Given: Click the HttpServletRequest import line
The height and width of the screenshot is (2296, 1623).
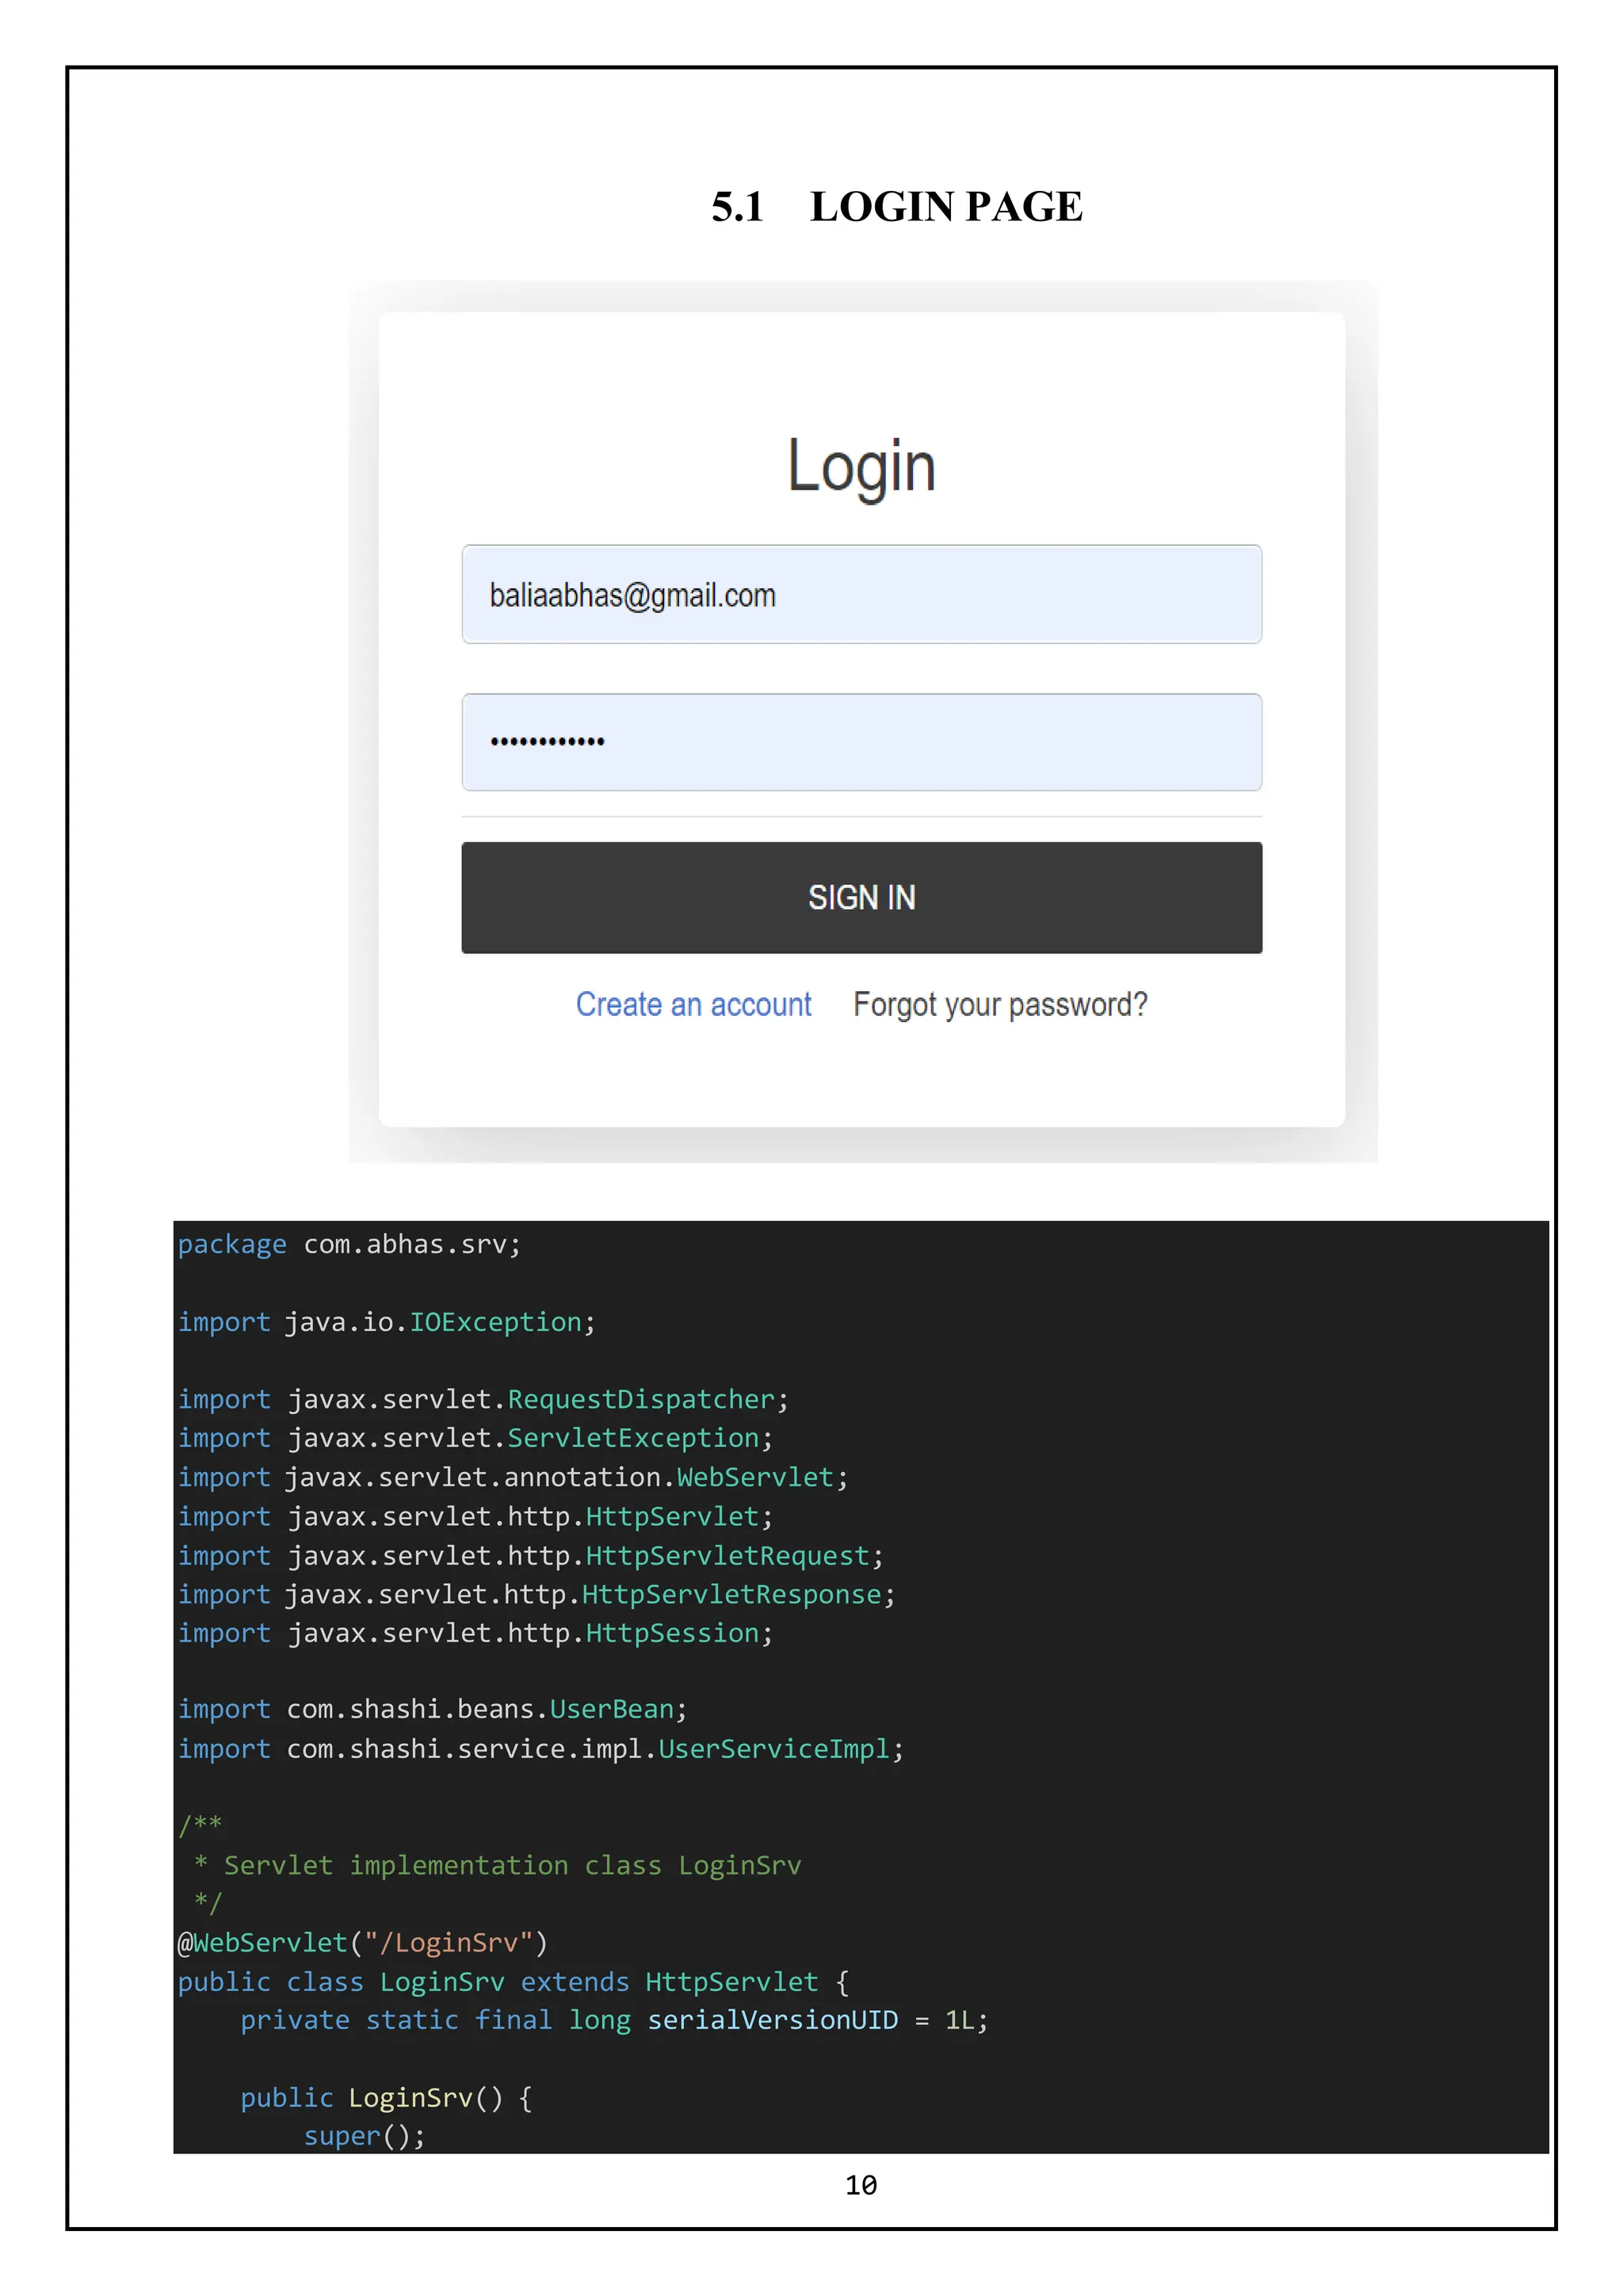Looking at the screenshot, I should [531, 1556].
